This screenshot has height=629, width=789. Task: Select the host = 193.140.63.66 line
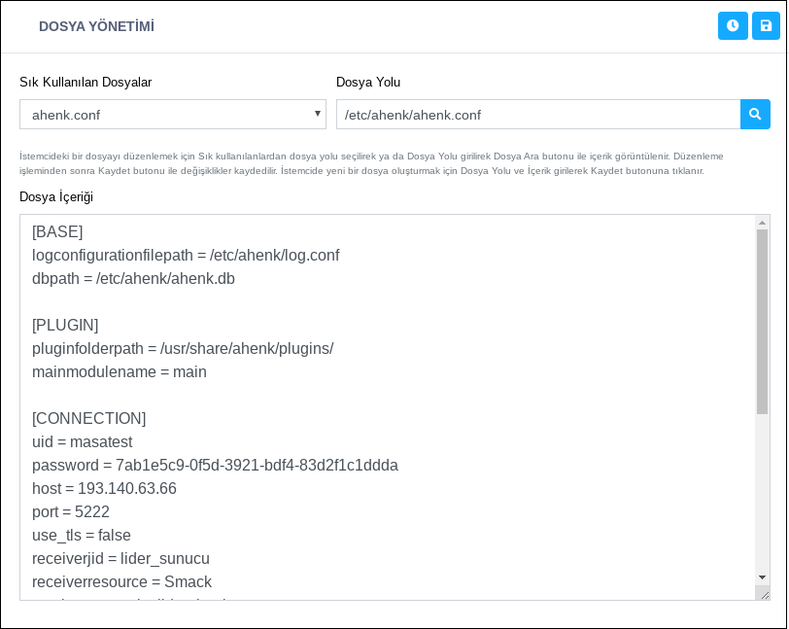[104, 489]
